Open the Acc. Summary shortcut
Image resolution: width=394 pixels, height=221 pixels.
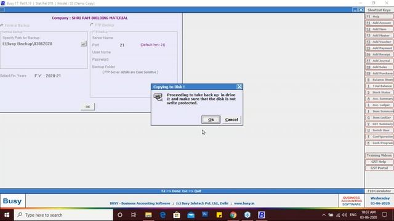379,99
